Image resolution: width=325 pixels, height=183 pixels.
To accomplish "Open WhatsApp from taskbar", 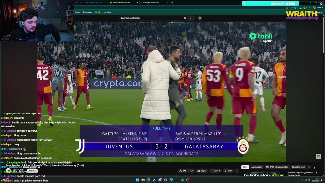I will pyautogui.click(x=171, y=180).
